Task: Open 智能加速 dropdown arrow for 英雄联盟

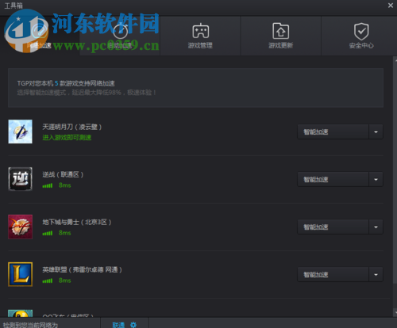Action: point(376,274)
